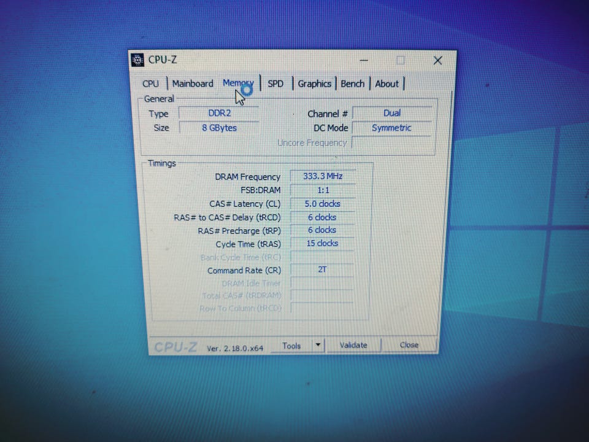The image size is (589, 442).
Task: Click the Validate button
Action: tap(353, 345)
